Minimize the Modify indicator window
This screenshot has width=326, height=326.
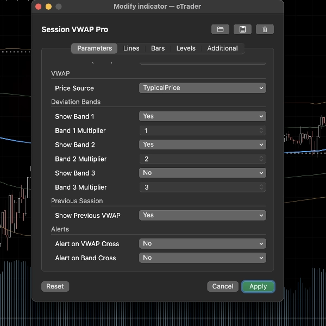tap(48, 7)
